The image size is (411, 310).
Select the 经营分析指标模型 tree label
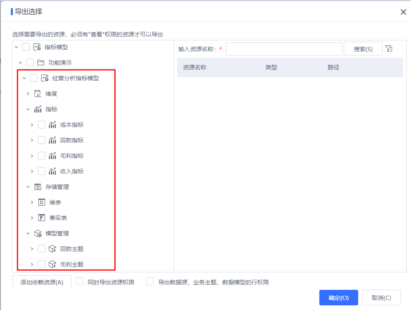click(x=76, y=78)
